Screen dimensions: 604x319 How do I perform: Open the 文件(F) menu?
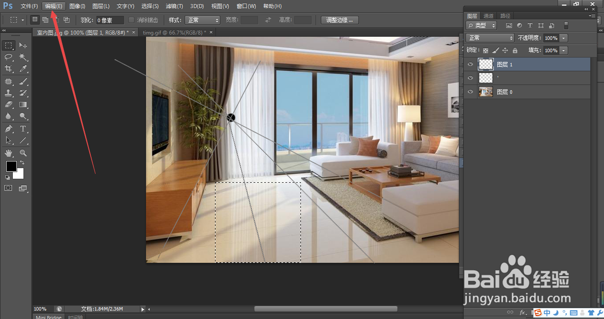click(29, 6)
